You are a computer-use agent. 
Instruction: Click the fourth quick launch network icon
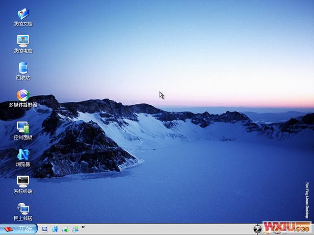[x=75, y=229]
